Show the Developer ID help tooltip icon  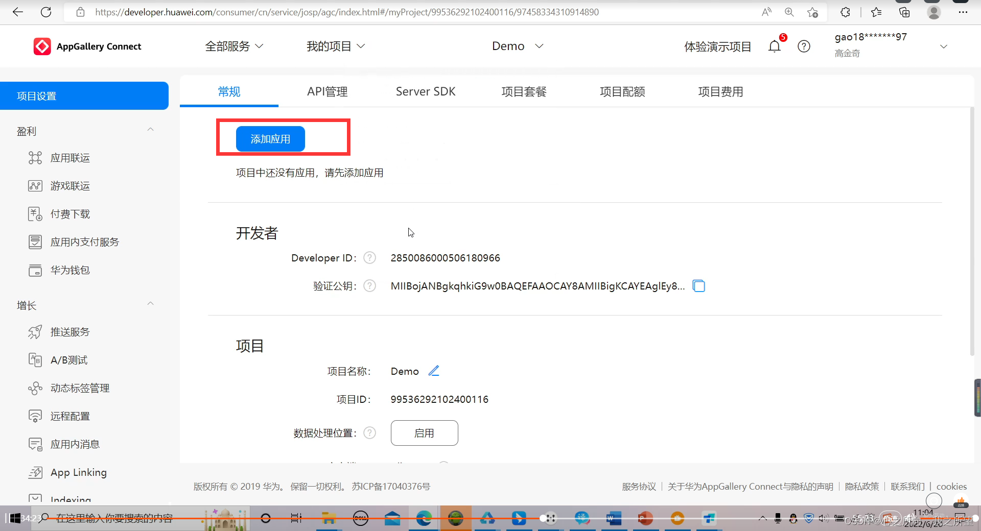coord(369,258)
